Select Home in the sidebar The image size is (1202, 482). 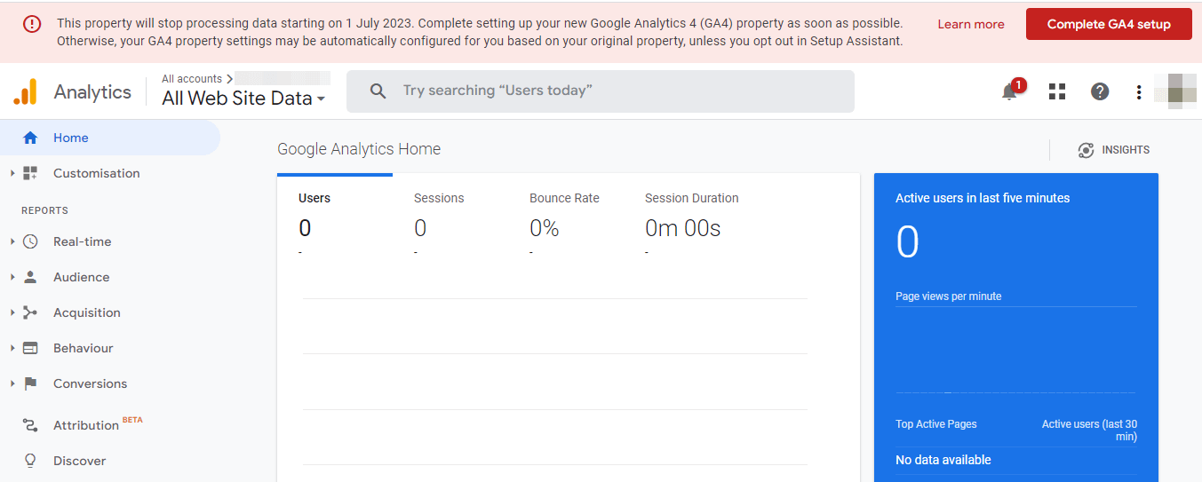tap(110, 138)
